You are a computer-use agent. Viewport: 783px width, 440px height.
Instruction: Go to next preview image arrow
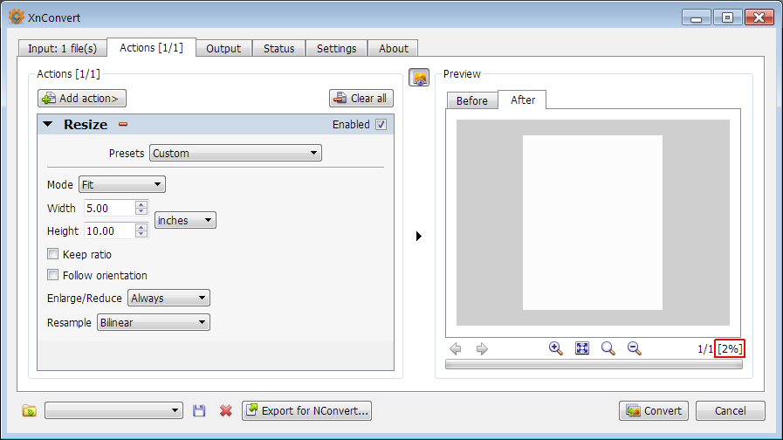coord(481,348)
